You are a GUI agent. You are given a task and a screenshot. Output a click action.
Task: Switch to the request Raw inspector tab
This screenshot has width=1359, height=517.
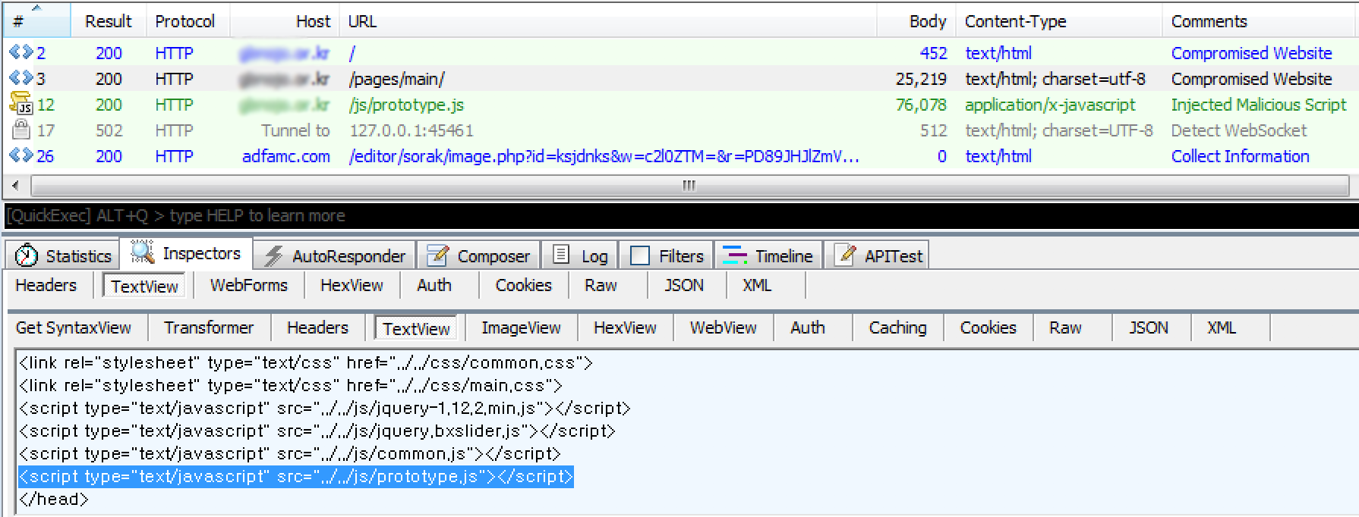pyautogui.click(x=601, y=285)
